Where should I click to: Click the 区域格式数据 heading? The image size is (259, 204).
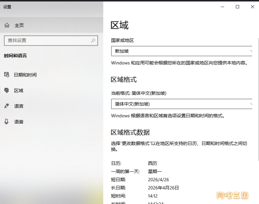pos(130,132)
